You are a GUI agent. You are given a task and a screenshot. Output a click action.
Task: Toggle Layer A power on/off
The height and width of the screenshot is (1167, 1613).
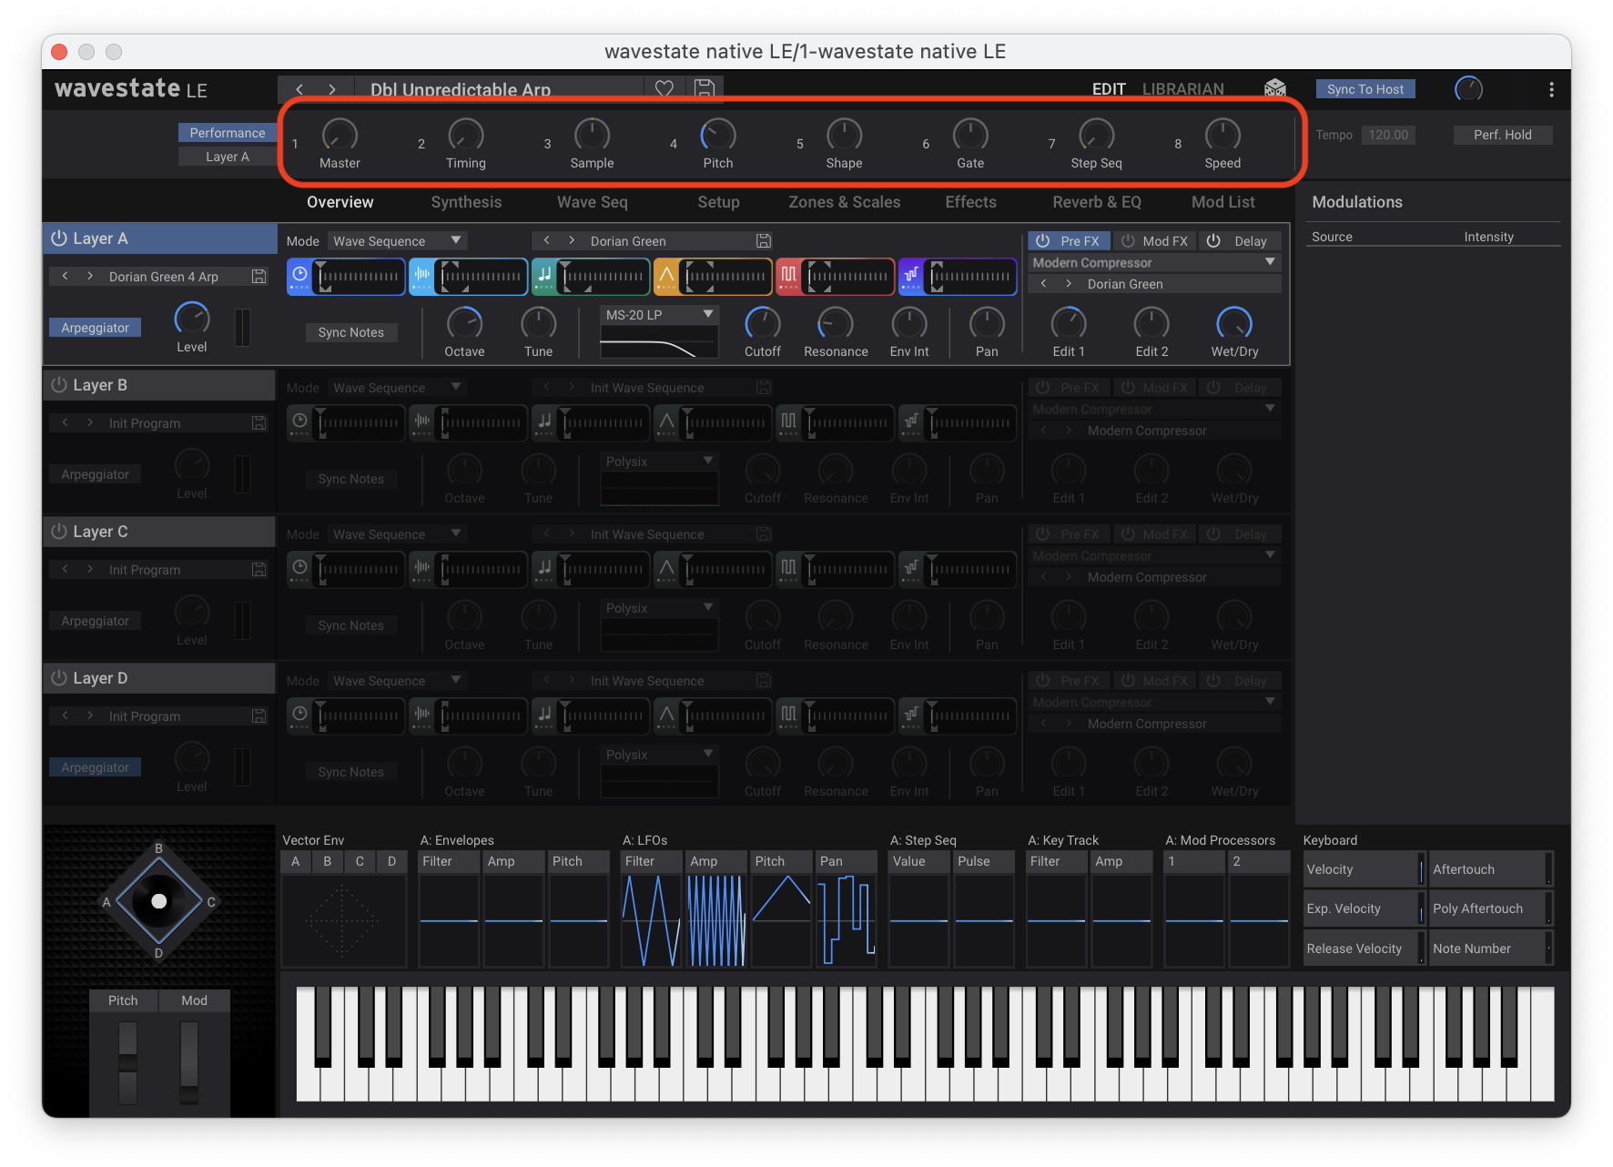[x=59, y=238]
